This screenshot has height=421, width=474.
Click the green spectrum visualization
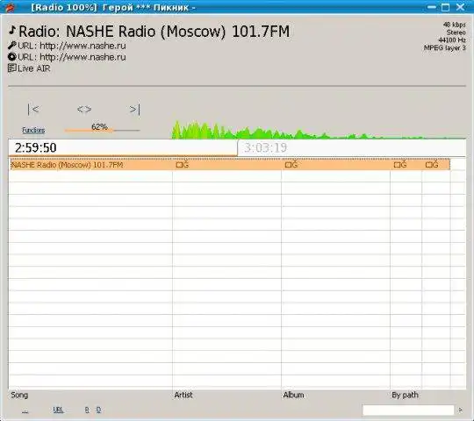pyautogui.click(x=319, y=130)
